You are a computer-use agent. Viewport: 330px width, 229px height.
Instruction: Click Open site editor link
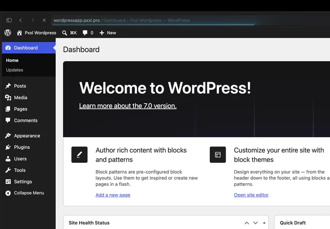coord(251,195)
